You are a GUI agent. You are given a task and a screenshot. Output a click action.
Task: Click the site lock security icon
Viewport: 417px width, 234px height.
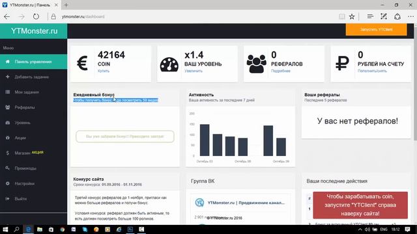pos(53,16)
